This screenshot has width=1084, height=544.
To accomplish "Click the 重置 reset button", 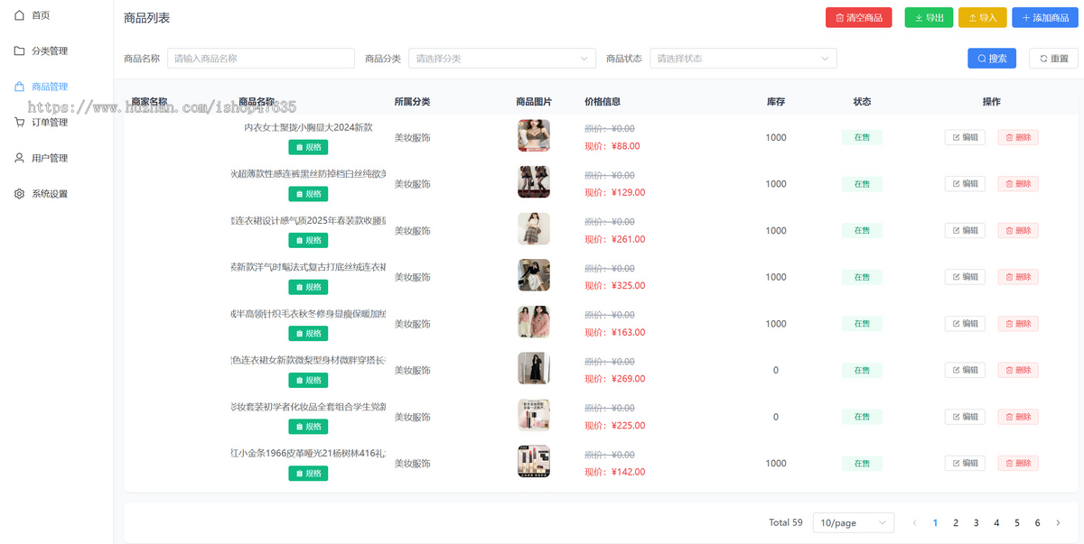I will click(x=1053, y=59).
